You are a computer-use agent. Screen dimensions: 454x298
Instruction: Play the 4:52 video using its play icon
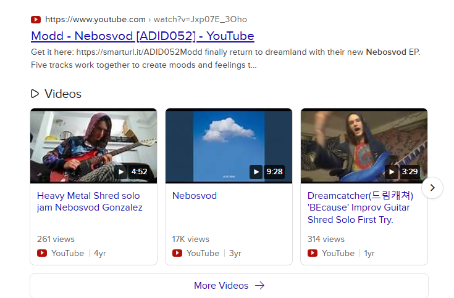pos(121,172)
